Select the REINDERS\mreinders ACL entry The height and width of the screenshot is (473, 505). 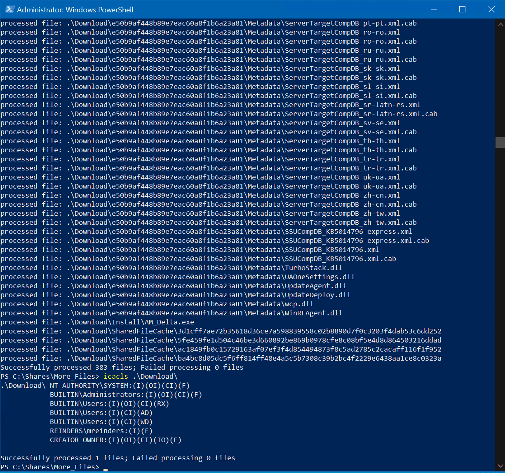tap(101, 431)
